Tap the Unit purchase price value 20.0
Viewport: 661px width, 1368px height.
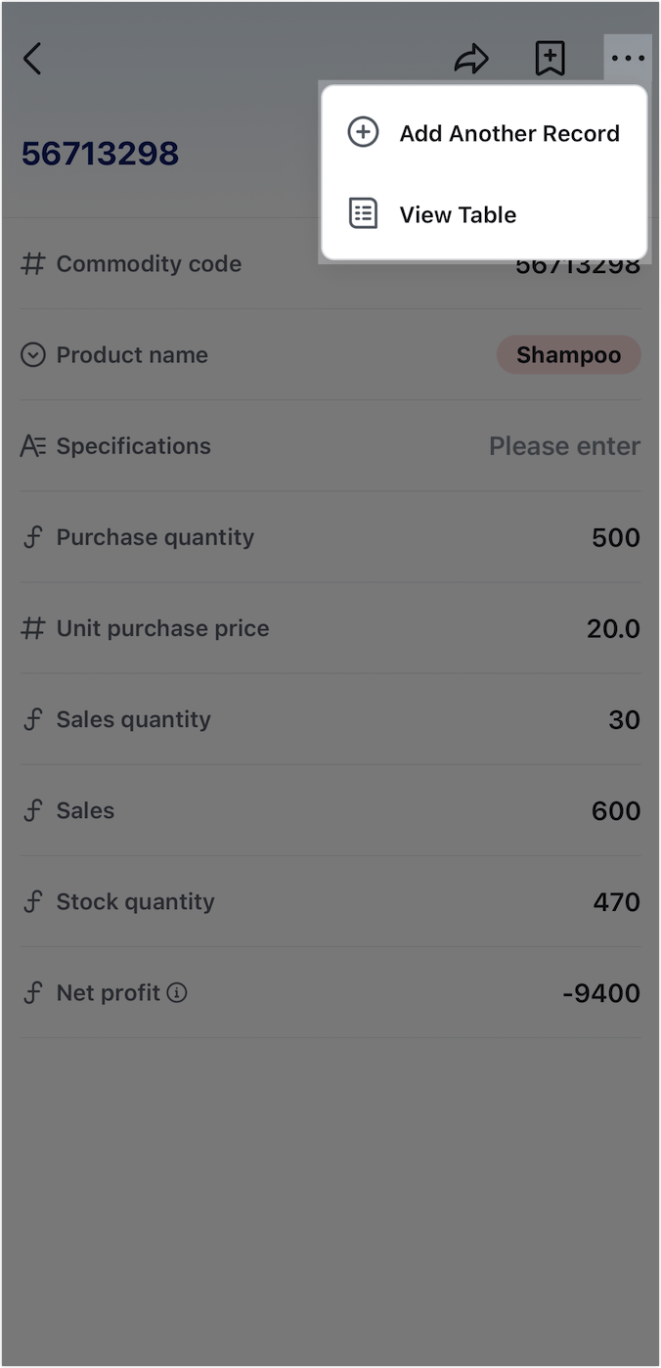click(613, 628)
